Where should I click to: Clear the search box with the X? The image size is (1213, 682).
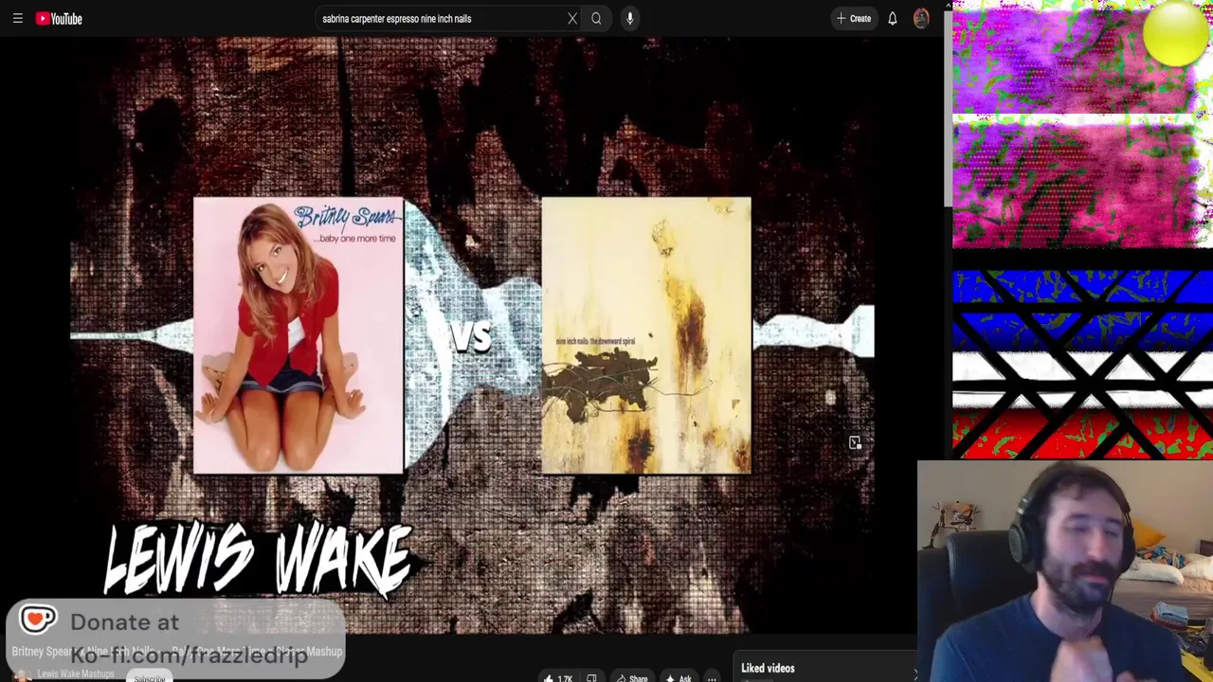pyautogui.click(x=572, y=18)
